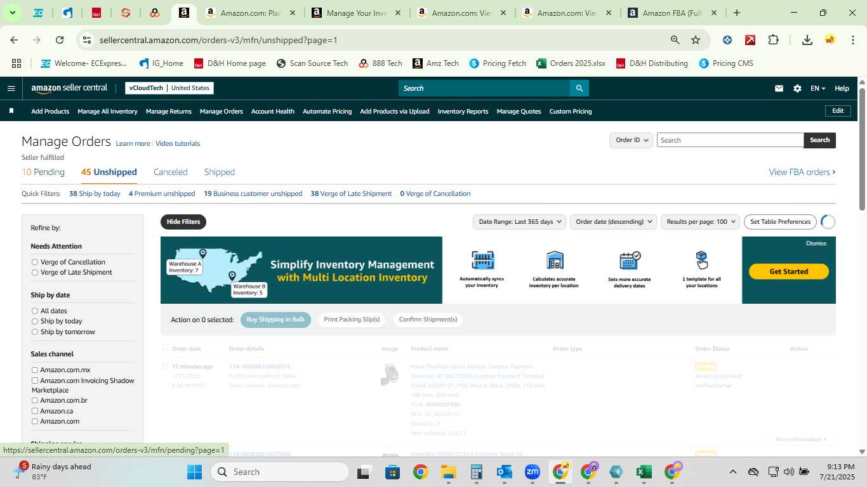Check the Amazon.ca sales channel box

(x=35, y=411)
